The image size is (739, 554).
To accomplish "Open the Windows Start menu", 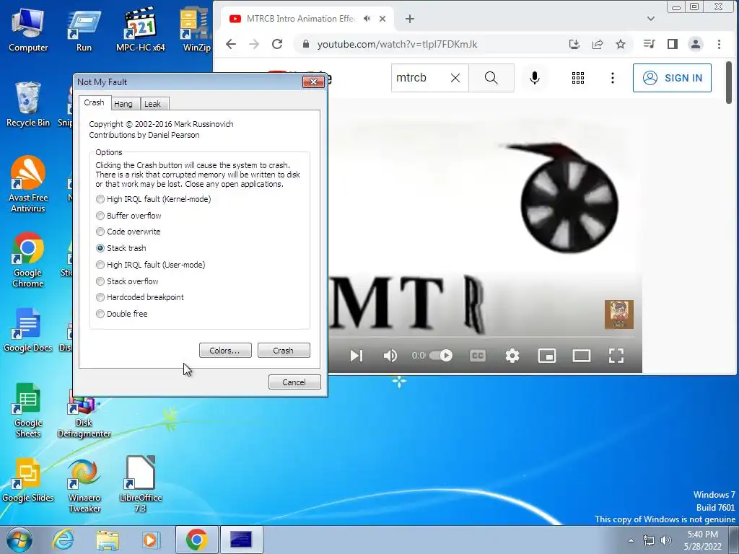I will tap(19, 540).
